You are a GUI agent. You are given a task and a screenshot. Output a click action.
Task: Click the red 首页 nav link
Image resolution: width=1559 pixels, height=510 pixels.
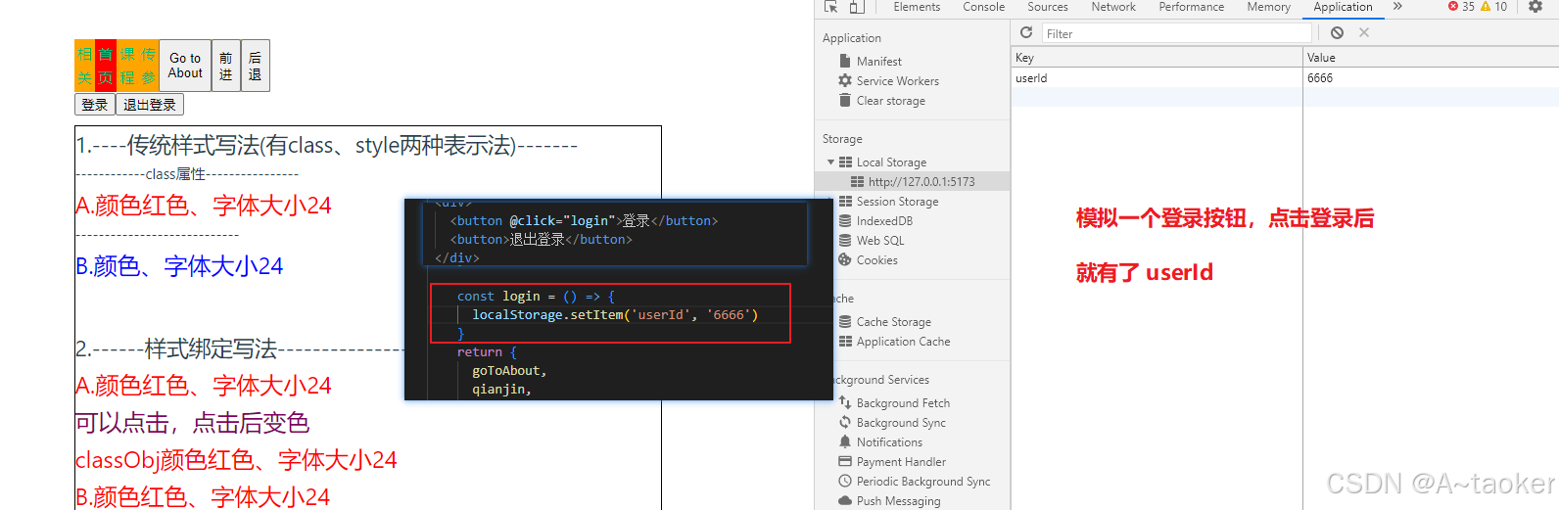click(x=106, y=66)
